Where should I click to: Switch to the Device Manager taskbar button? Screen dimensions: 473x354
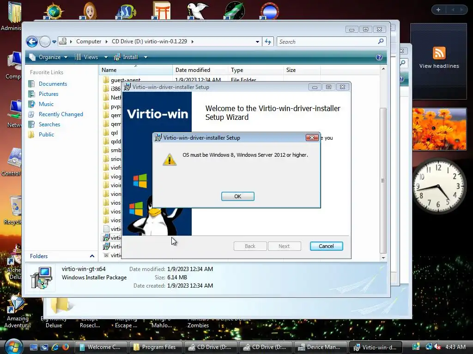(x=321, y=347)
